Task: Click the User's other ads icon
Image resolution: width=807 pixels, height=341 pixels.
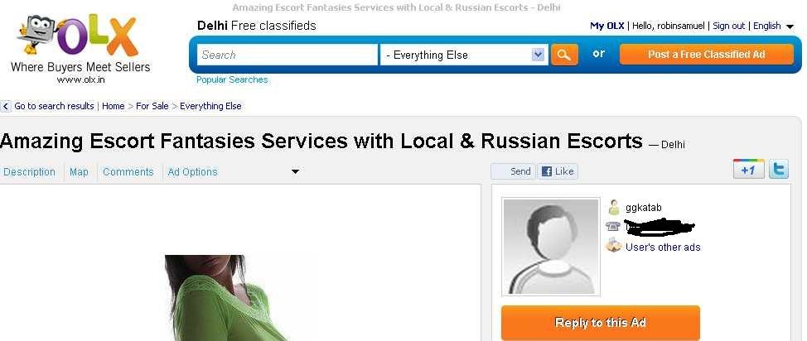Action: [x=613, y=245]
